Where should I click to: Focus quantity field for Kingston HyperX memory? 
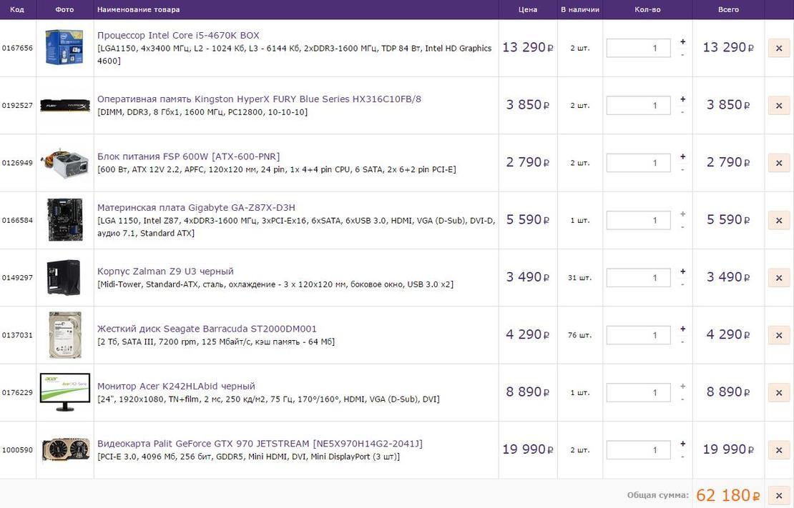[x=639, y=105]
